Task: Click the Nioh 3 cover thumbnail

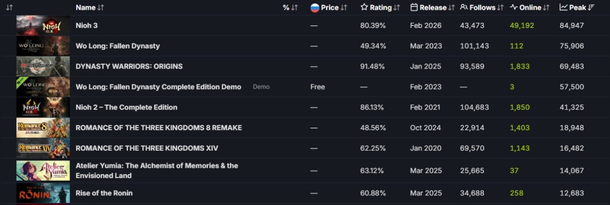Action: point(43,25)
